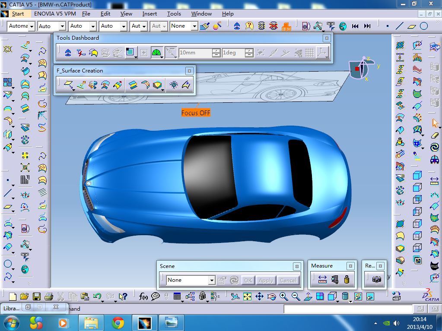Image resolution: width=442 pixels, height=331 pixels.
Task: Select the Circle tool in top toolbar
Action: pos(424,26)
